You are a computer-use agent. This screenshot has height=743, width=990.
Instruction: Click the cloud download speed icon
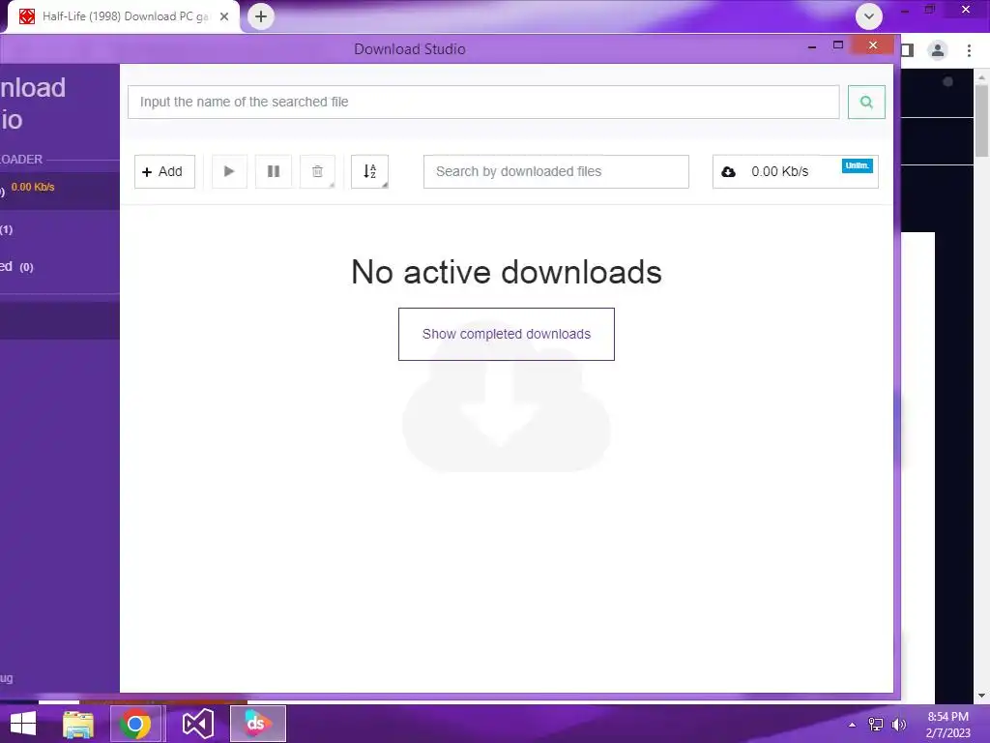(728, 172)
